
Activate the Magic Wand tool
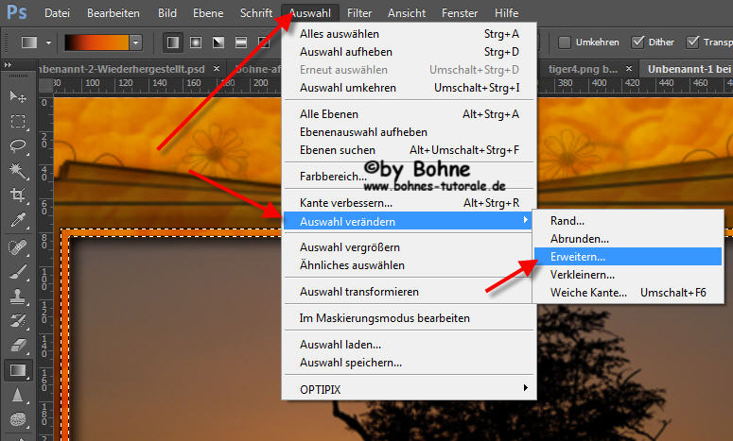[x=17, y=171]
